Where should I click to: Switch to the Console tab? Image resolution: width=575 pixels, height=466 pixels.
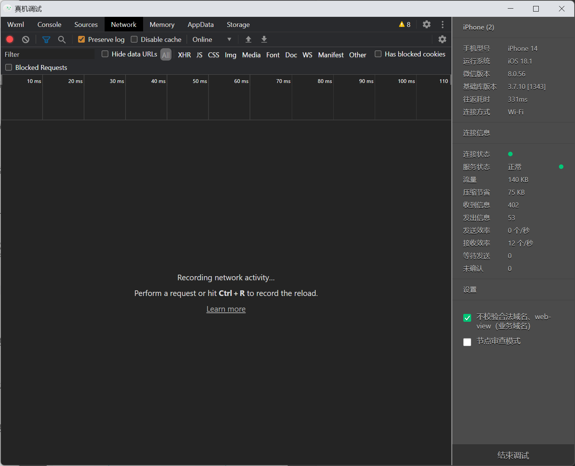49,24
